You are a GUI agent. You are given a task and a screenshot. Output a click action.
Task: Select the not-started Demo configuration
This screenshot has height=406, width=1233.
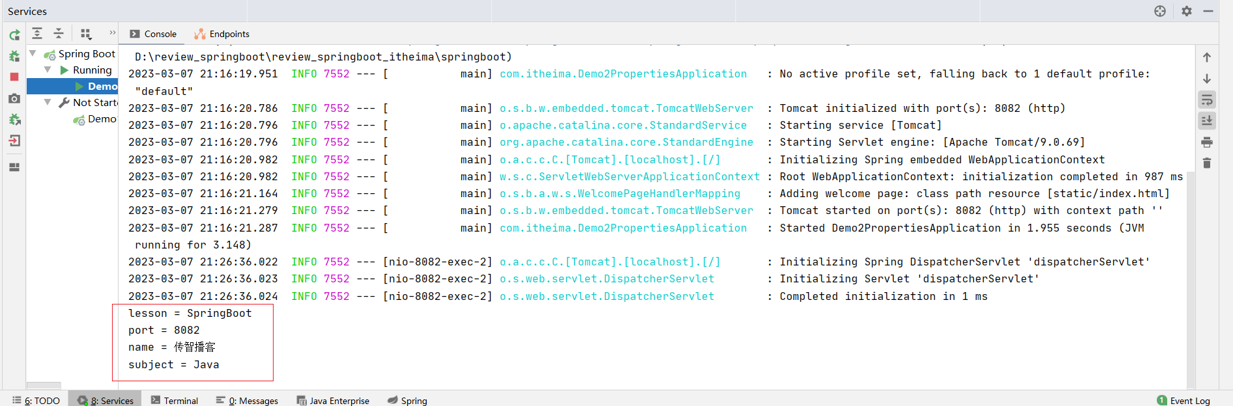click(102, 119)
